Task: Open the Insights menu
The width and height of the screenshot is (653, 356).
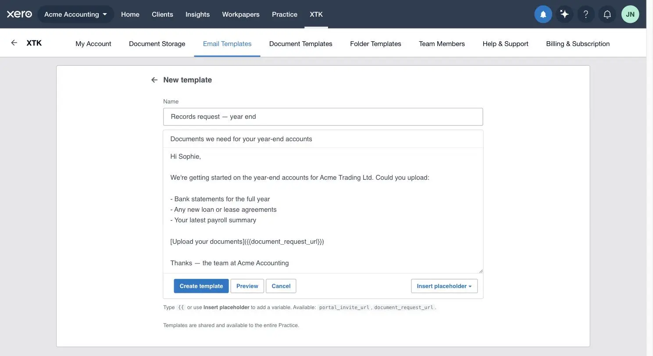Action: click(x=197, y=14)
